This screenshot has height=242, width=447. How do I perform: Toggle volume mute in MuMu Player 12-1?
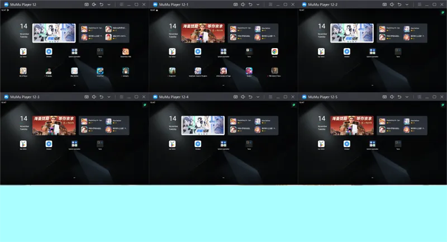coord(243,4)
